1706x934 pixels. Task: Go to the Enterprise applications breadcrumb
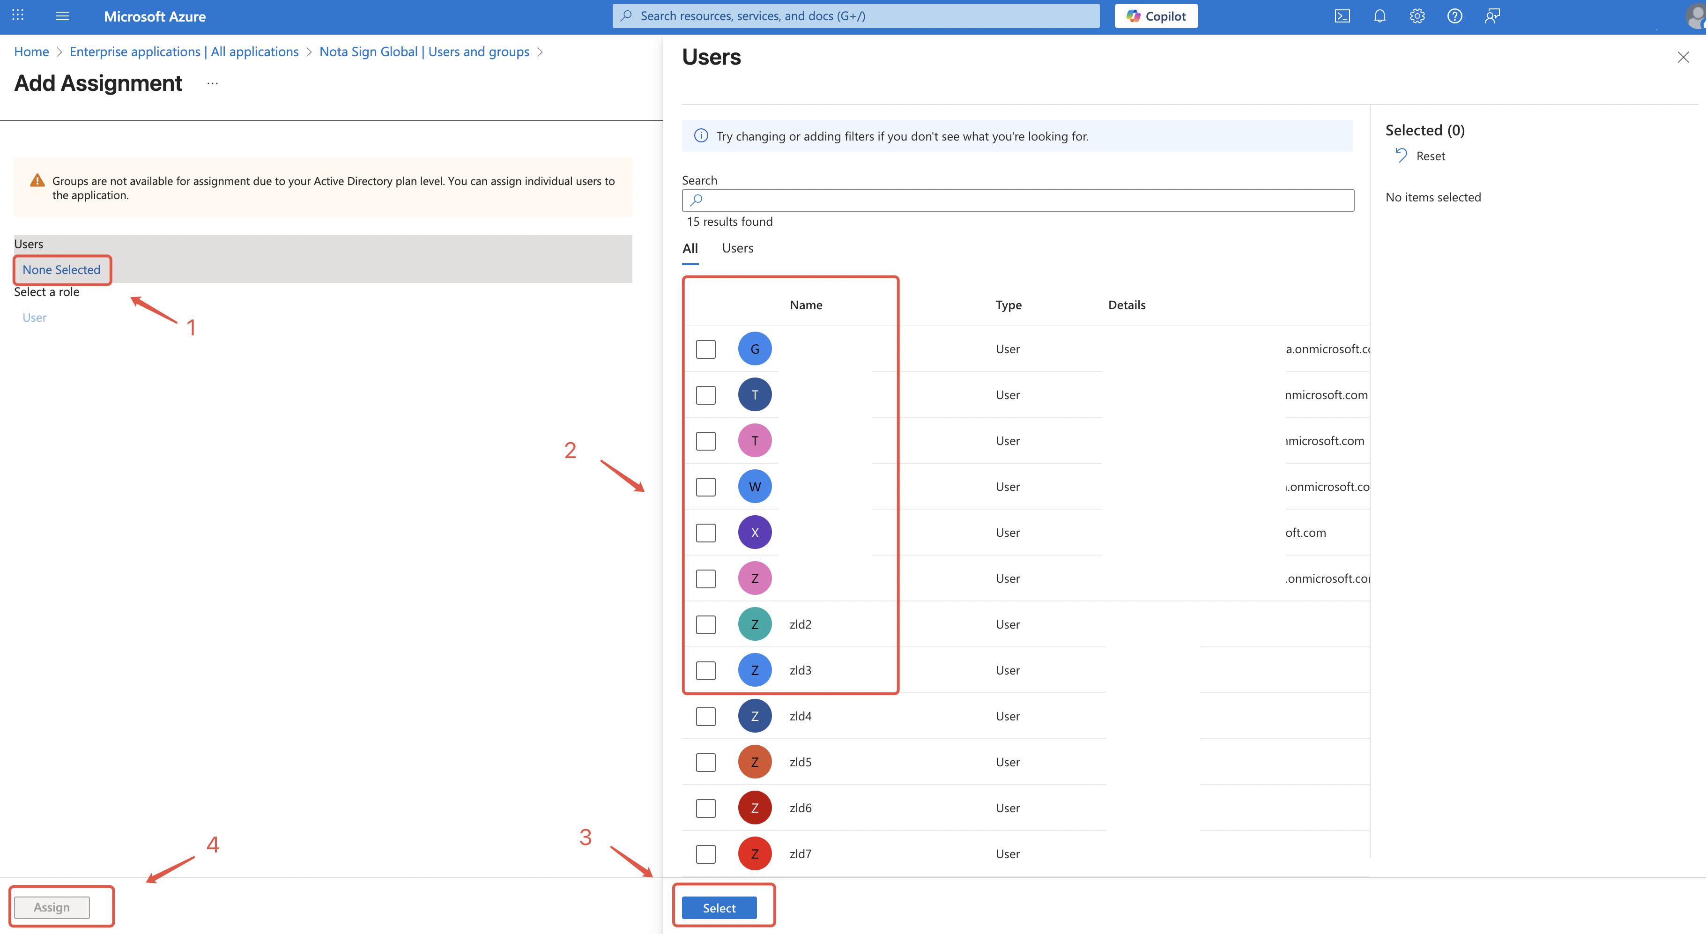tap(184, 52)
